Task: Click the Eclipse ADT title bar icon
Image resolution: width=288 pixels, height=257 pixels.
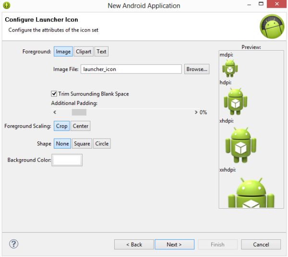Action: (x=7, y=5)
